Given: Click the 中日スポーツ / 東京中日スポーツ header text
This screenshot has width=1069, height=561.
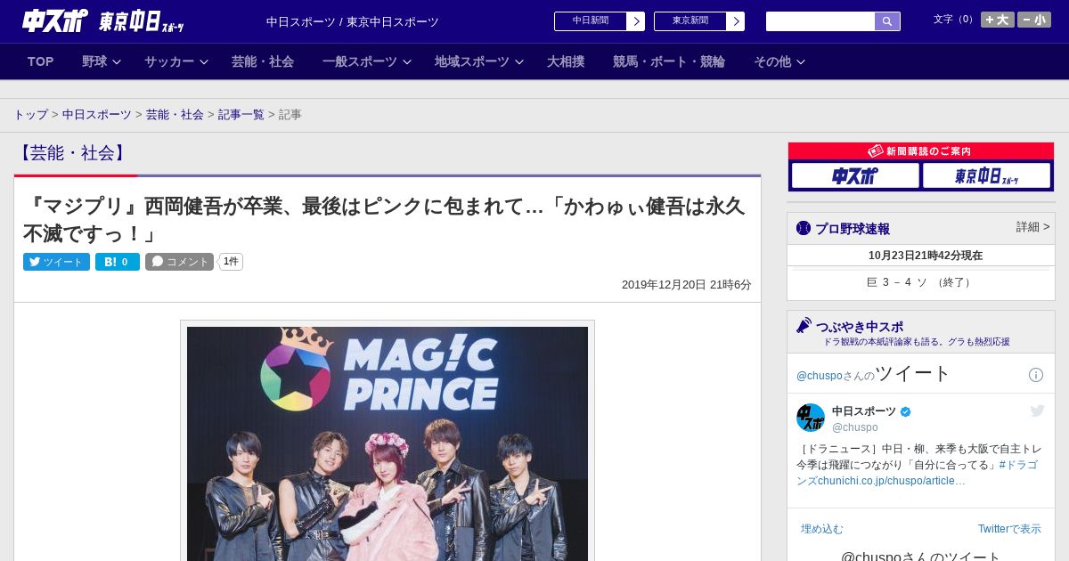Looking at the screenshot, I should click(353, 22).
